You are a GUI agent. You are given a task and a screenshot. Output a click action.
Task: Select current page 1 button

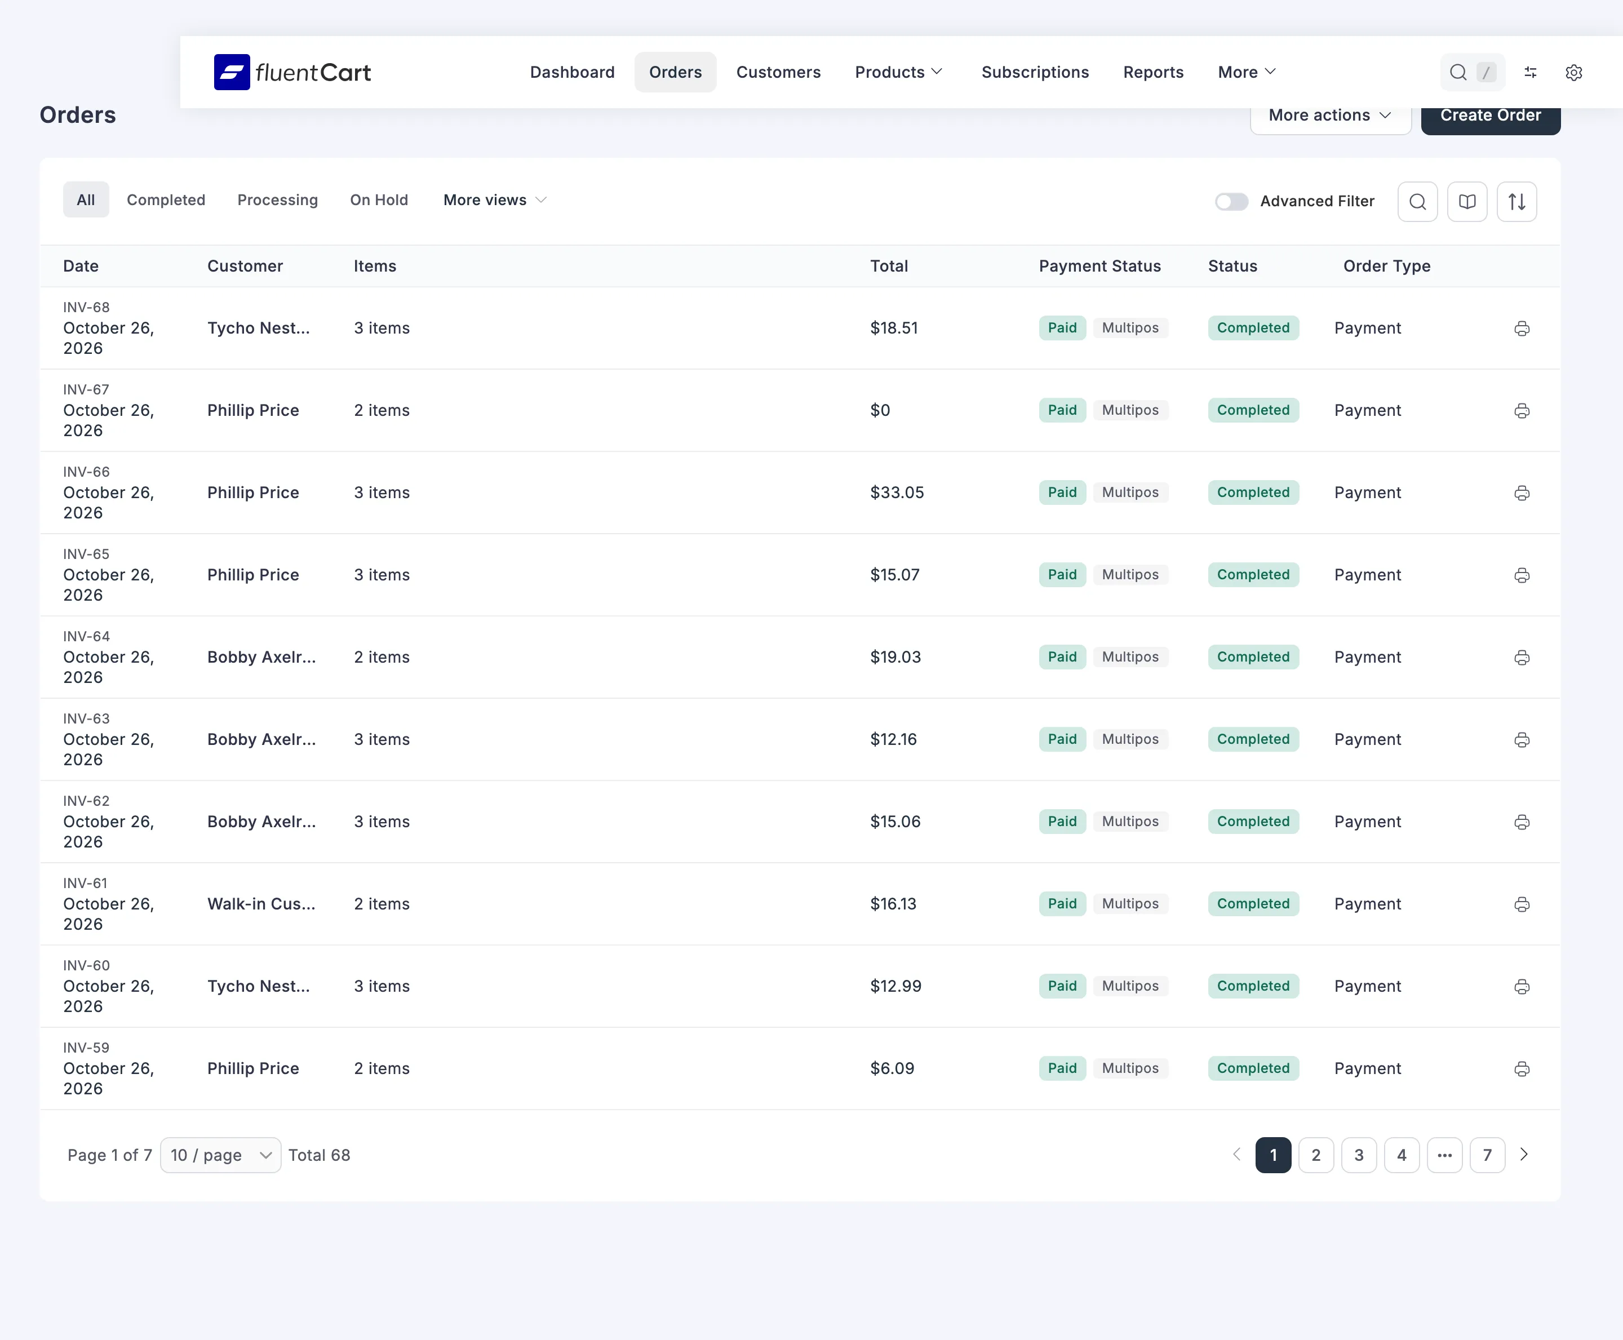(1272, 1155)
